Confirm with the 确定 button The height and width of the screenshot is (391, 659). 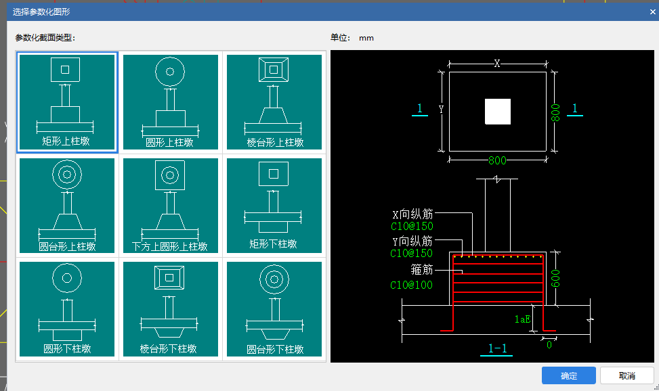click(569, 375)
